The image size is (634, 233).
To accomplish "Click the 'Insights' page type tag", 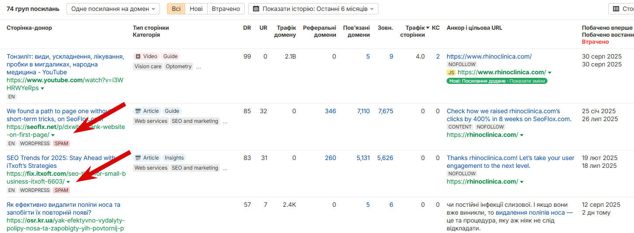I will tap(174, 158).
